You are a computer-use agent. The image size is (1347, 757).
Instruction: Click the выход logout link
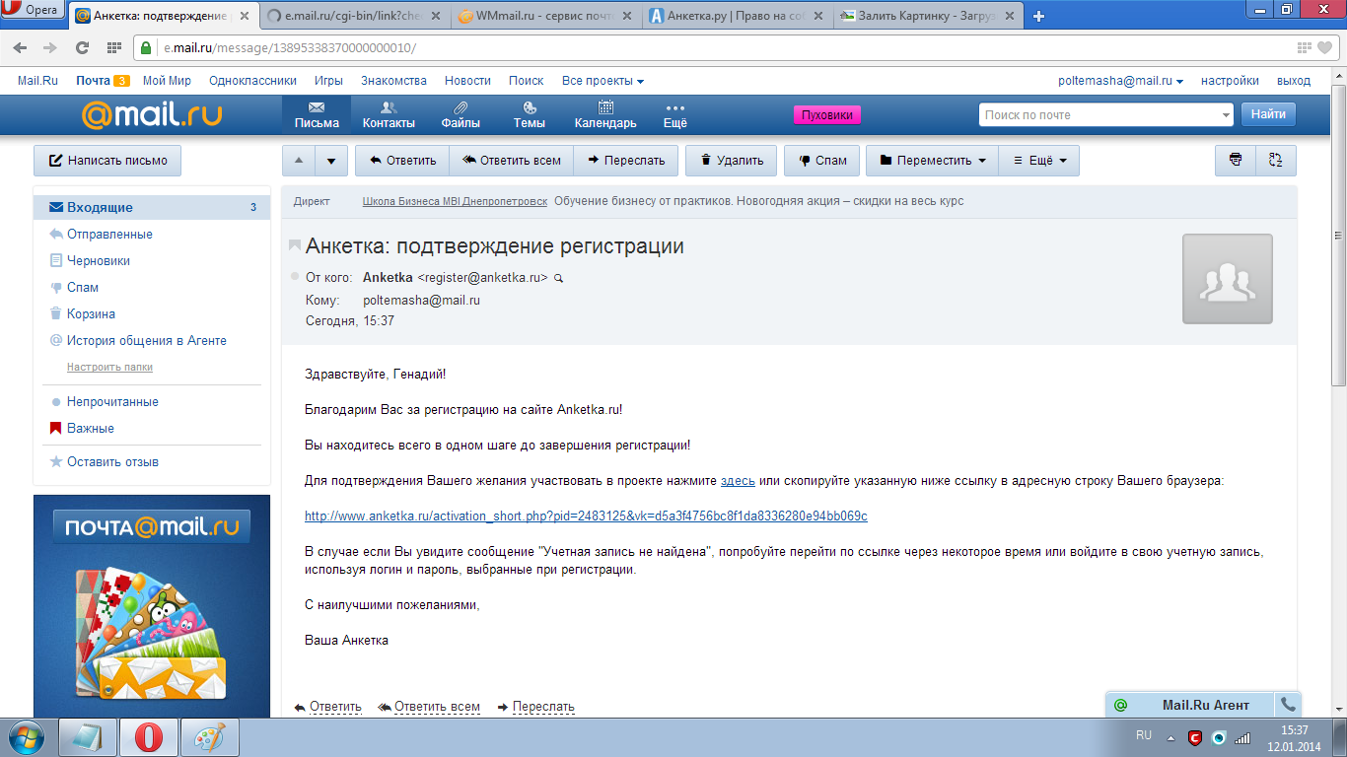pyautogui.click(x=1294, y=81)
